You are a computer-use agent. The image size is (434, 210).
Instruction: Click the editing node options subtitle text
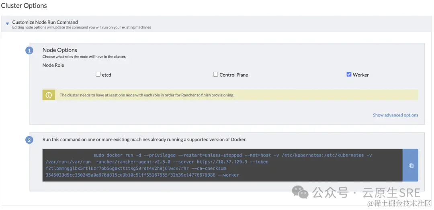click(x=82, y=27)
